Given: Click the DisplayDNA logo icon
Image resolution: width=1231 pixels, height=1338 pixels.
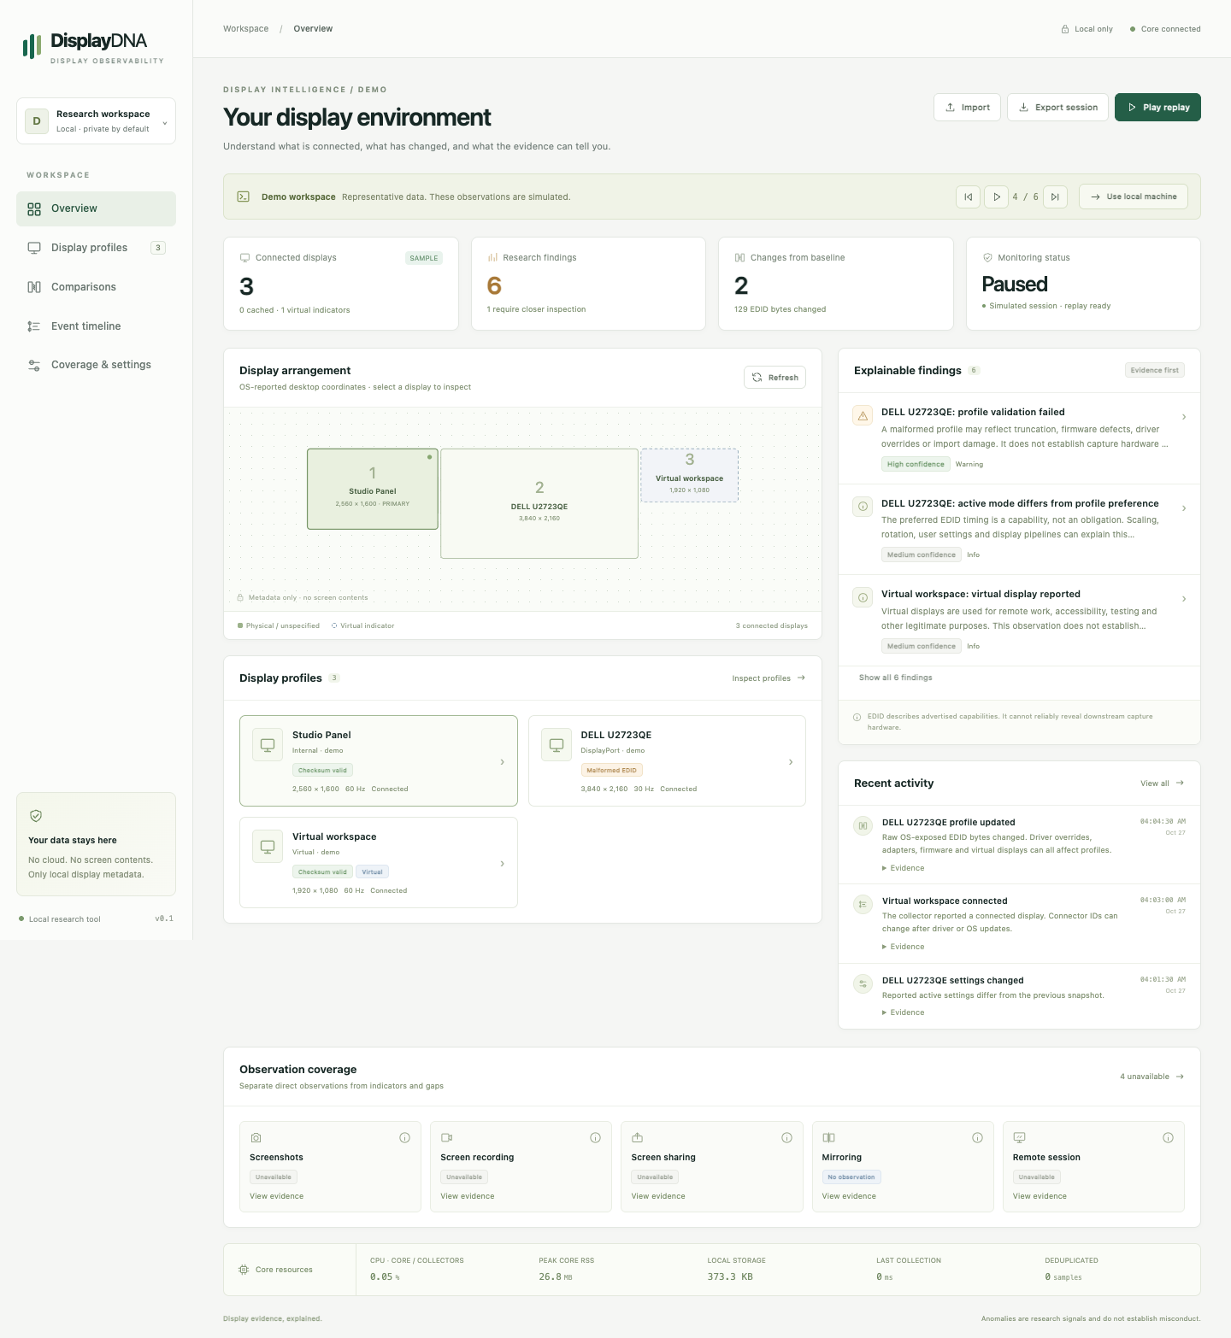Looking at the screenshot, I should click(x=32, y=46).
